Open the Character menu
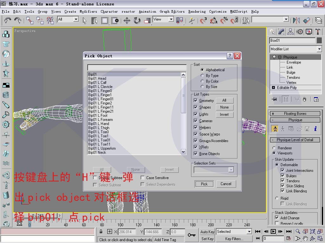 coord(109,12)
